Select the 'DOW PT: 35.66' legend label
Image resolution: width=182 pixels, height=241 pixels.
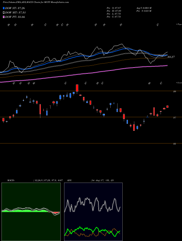tap(15, 17)
